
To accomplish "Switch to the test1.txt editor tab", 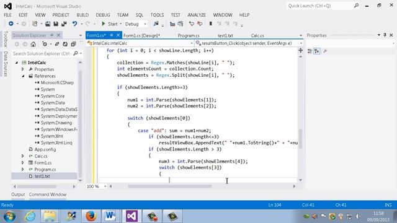I will click(x=225, y=36).
